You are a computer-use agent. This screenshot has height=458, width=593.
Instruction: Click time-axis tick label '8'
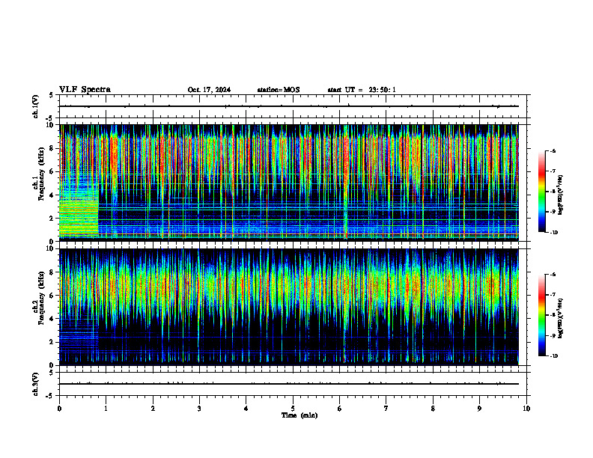pos(433,409)
